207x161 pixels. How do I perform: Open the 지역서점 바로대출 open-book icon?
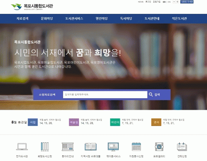(91, 147)
